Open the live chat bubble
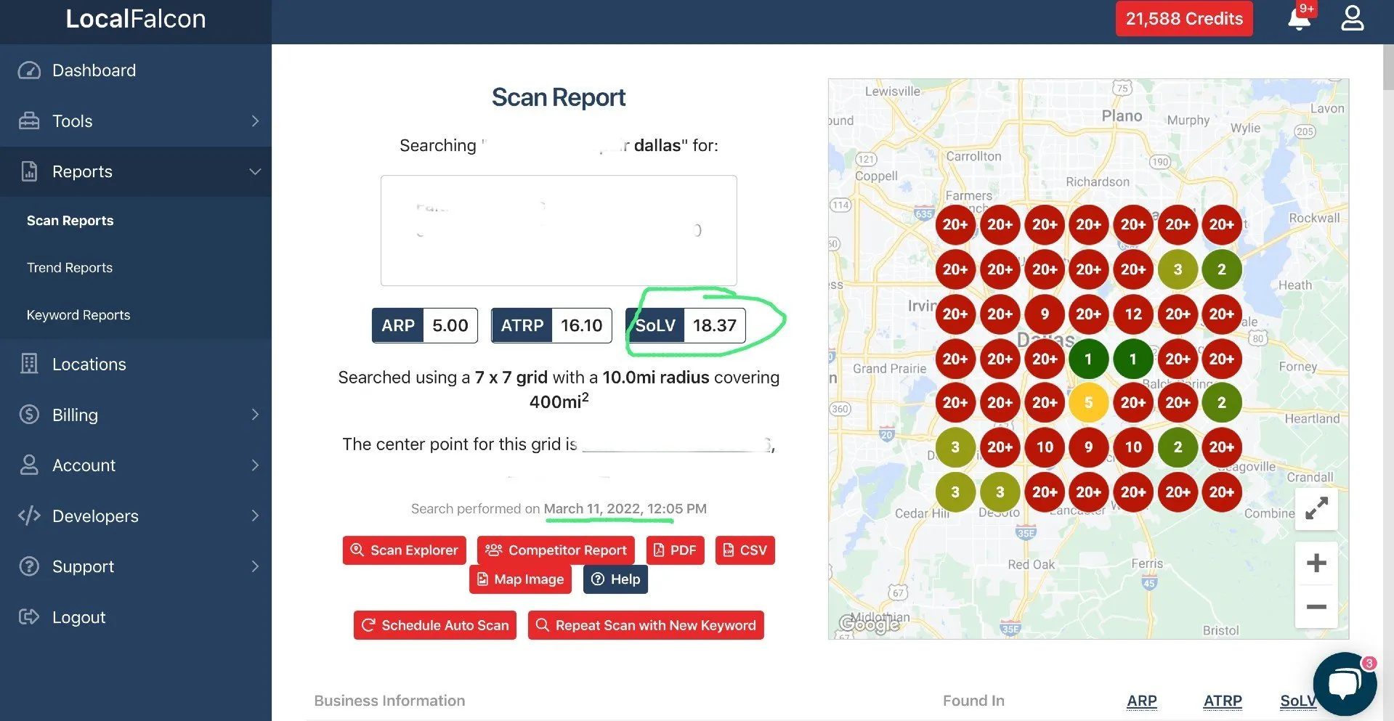 pos(1344,683)
